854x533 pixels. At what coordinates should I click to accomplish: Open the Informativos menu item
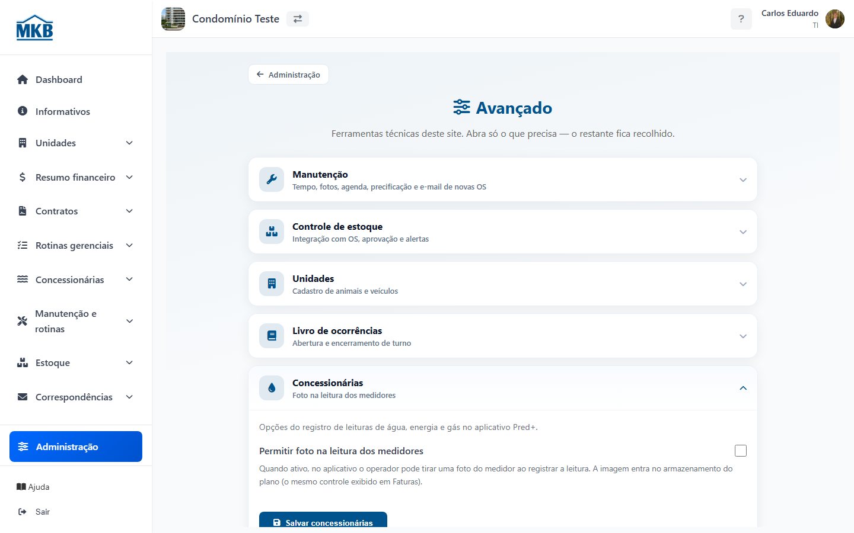click(x=76, y=111)
